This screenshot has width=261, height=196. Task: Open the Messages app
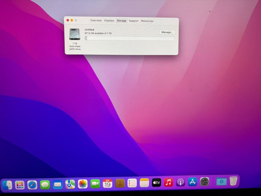click(45, 185)
